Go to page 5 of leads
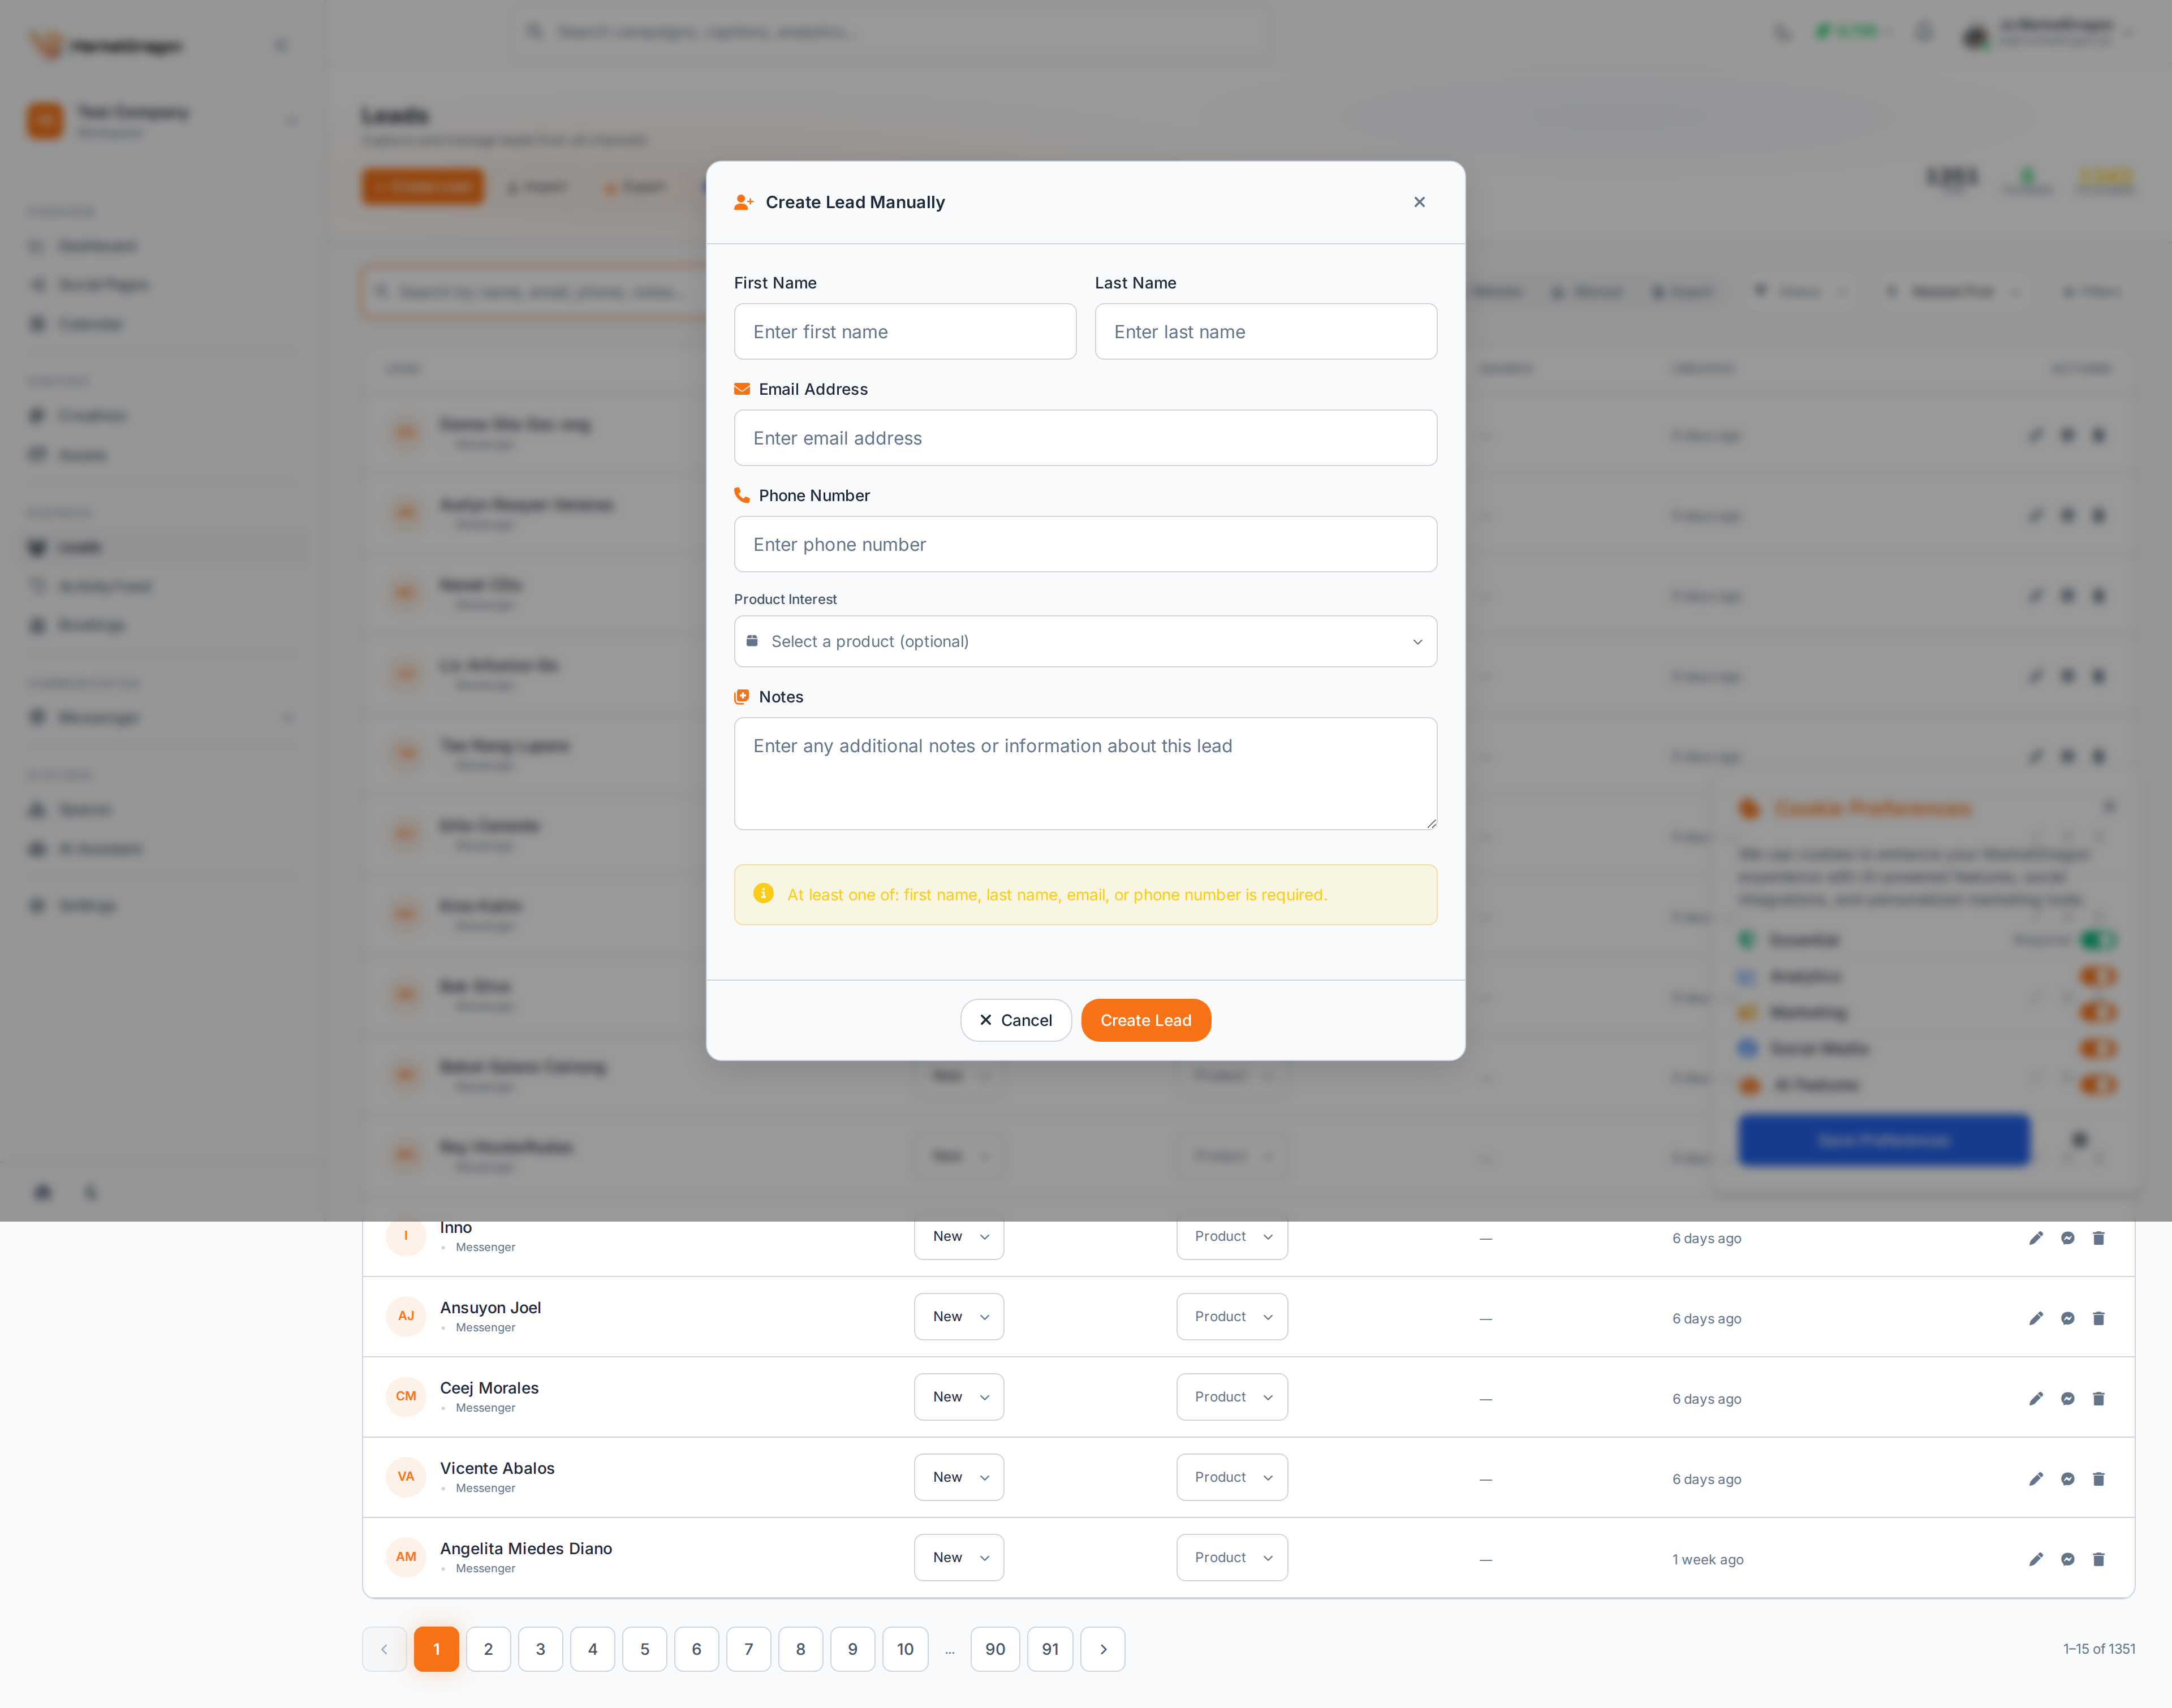The height and width of the screenshot is (1708, 2172). [644, 1649]
